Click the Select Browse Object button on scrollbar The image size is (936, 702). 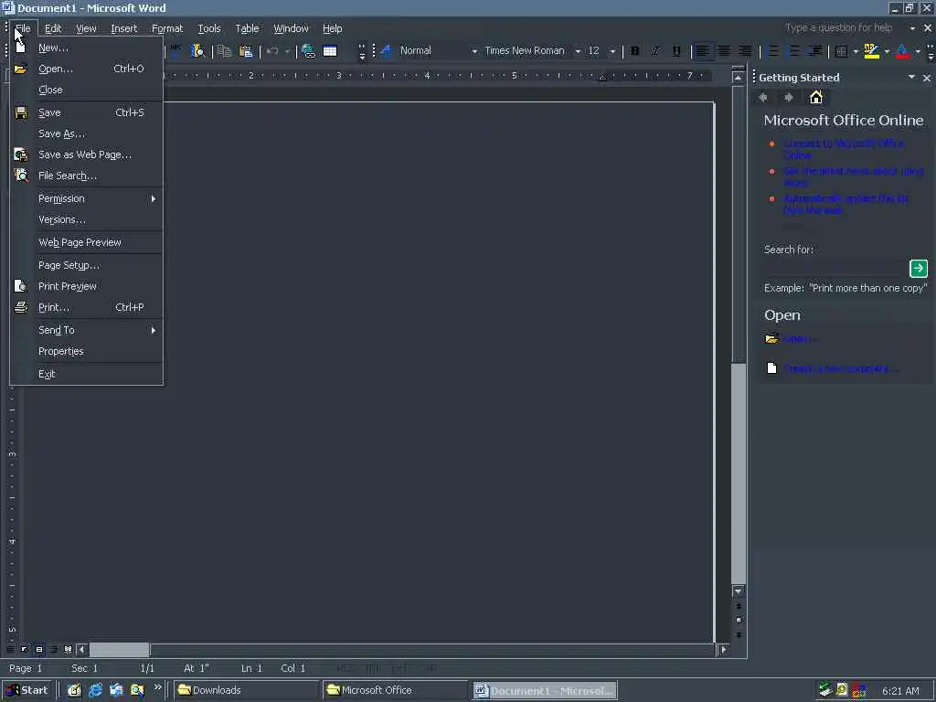coord(739,621)
